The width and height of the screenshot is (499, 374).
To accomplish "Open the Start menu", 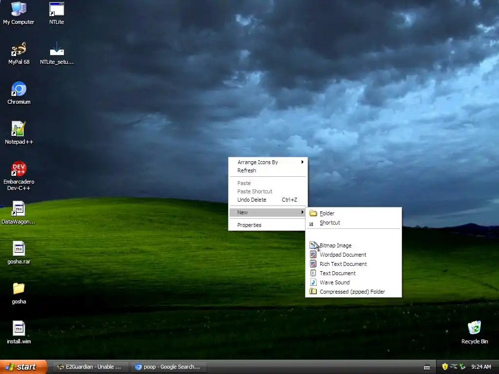I will pos(23,367).
